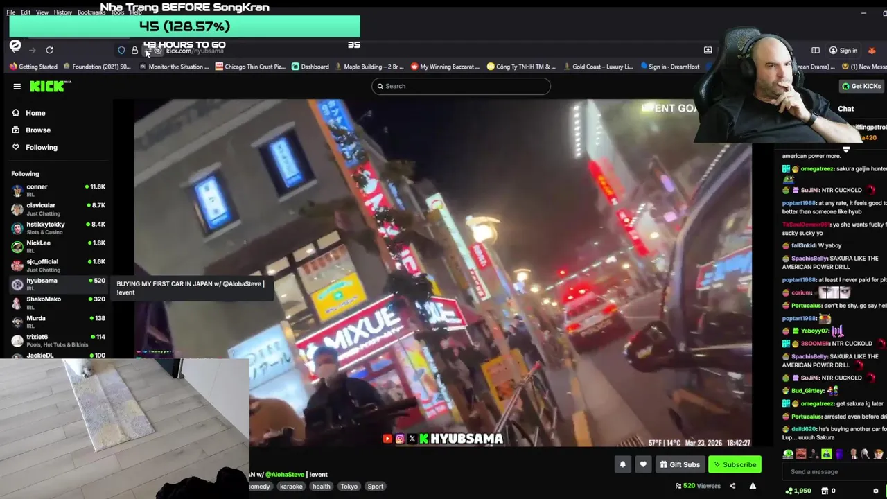Open sjc_official channel in Following list
887x499 pixels.
[58, 265]
